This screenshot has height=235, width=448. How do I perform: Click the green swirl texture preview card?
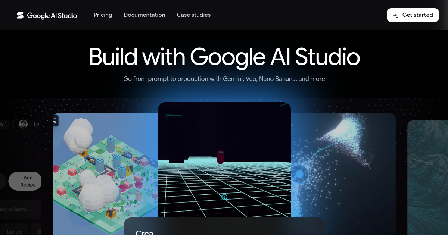[x=428, y=178]
